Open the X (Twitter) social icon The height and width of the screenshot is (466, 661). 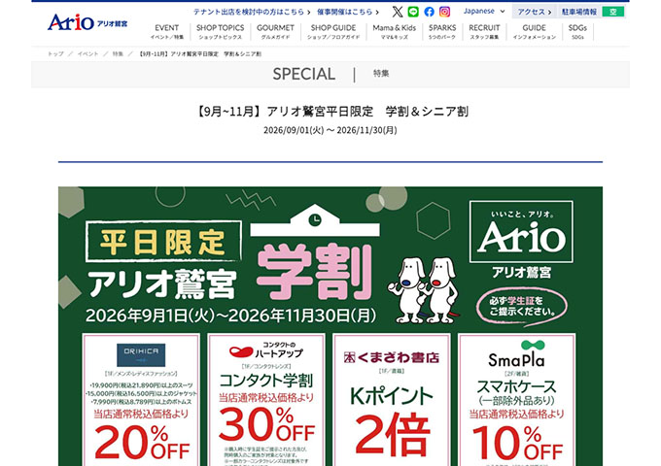pyautogui.click(x=398, y=12)
